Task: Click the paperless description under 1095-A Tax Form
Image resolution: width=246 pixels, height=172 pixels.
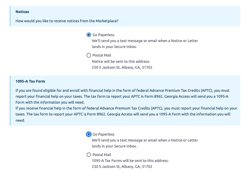Action: click(145, 143)
